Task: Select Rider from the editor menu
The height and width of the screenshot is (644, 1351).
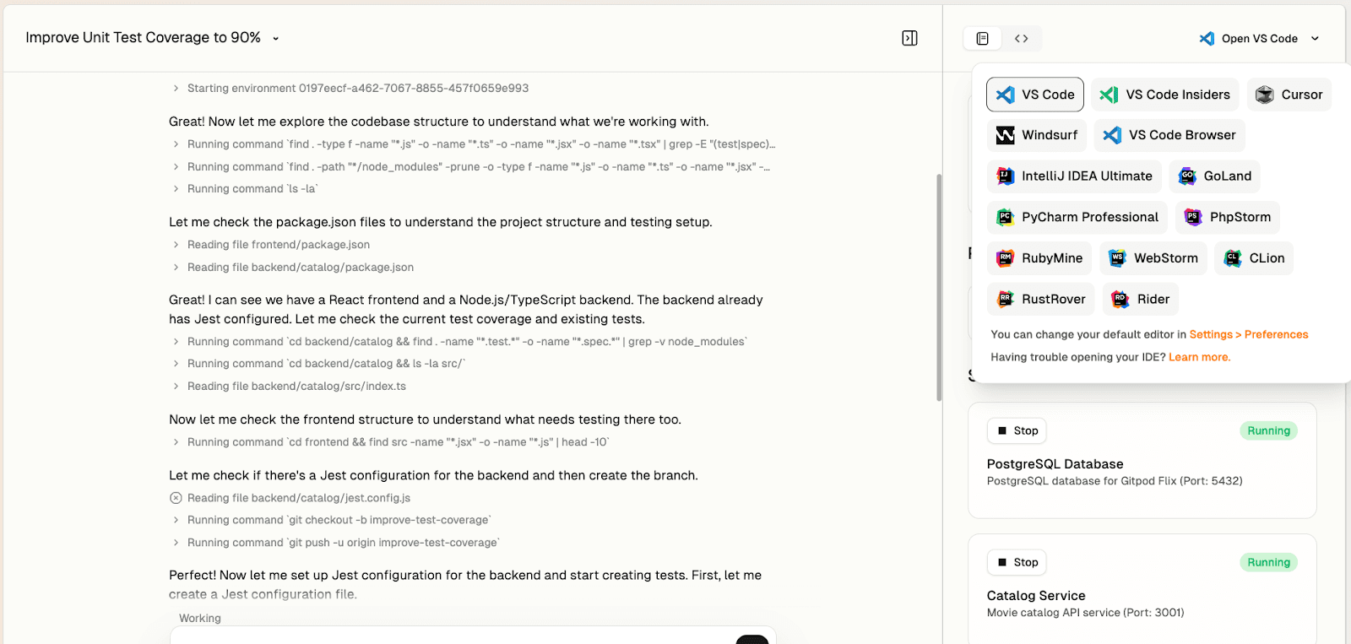Action: [1139, 299]
